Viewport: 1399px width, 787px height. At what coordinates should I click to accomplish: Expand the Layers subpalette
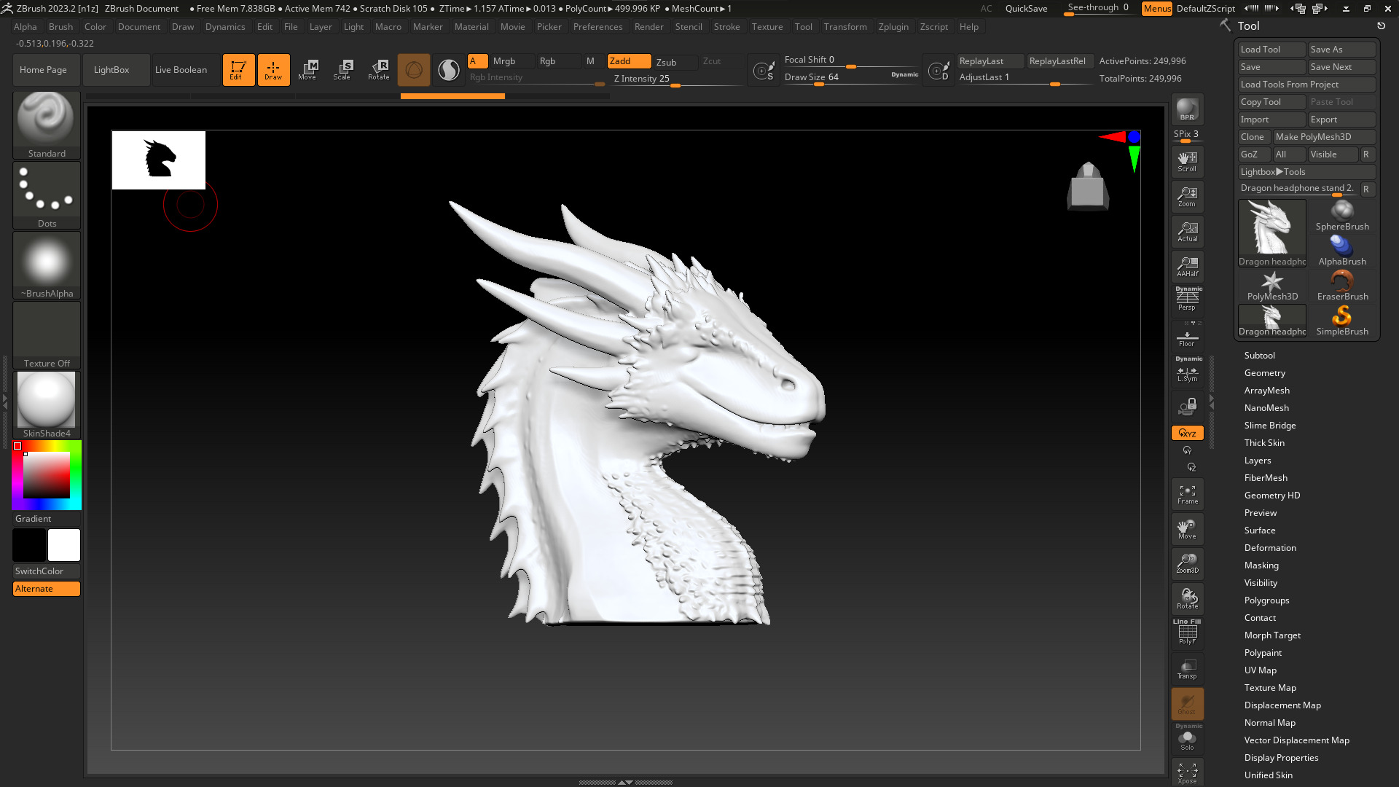point(1257,461)
